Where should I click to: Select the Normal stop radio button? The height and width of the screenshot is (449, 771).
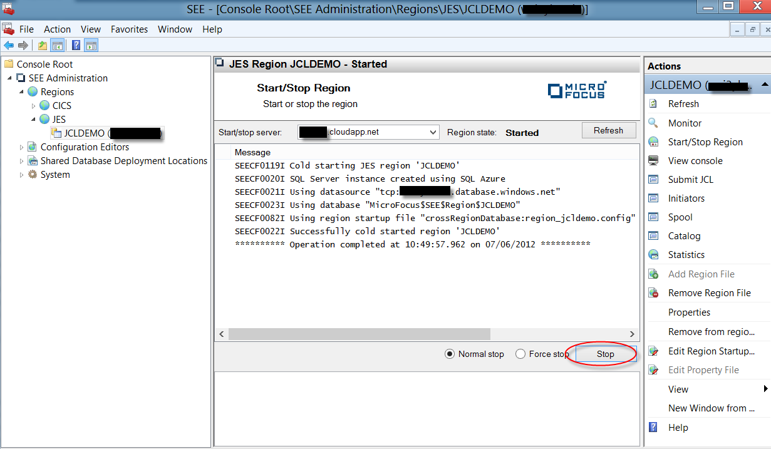point(449,354)
